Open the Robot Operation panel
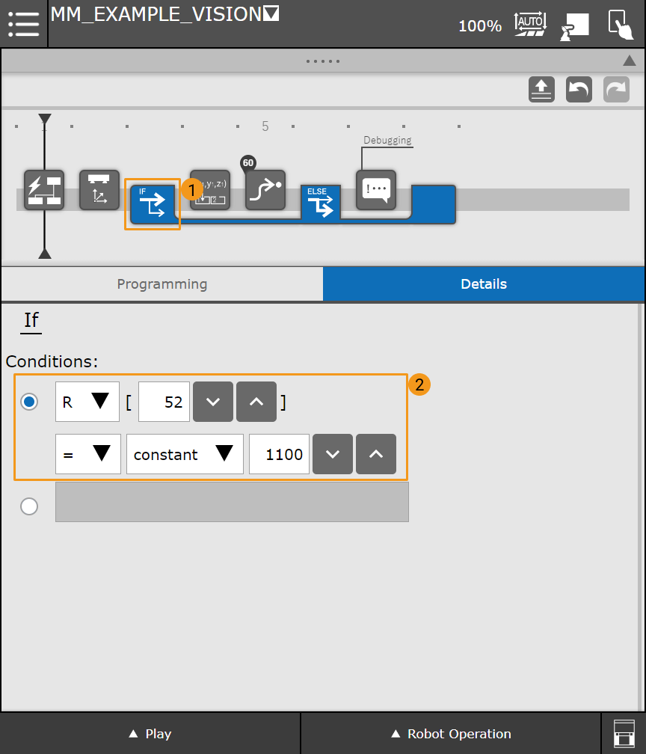Image resolution: width=646 pixels, height=754 pixels. pos(451,733)
